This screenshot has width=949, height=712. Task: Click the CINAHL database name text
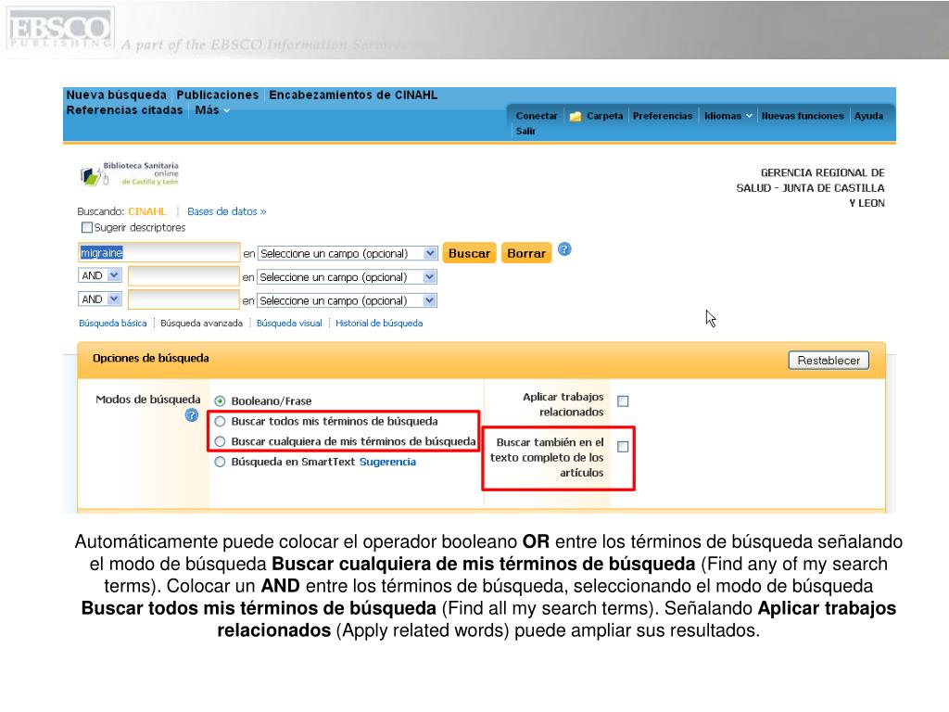point(147,211)
